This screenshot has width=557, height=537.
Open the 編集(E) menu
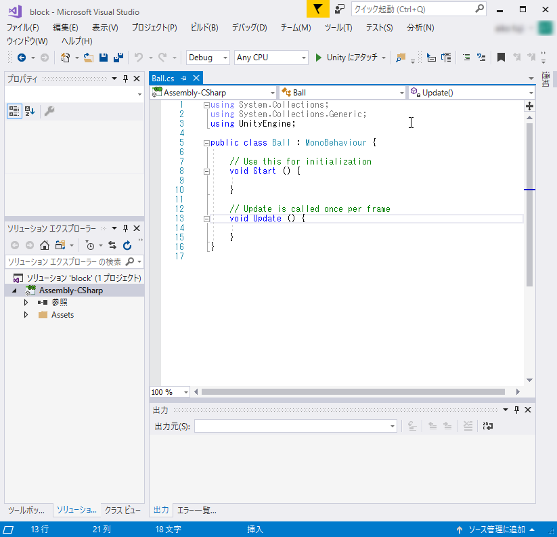pos(66,28)
